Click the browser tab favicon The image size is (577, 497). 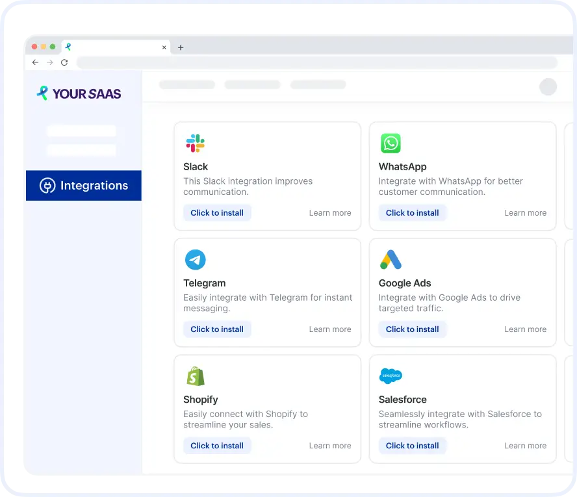point(68,47)
